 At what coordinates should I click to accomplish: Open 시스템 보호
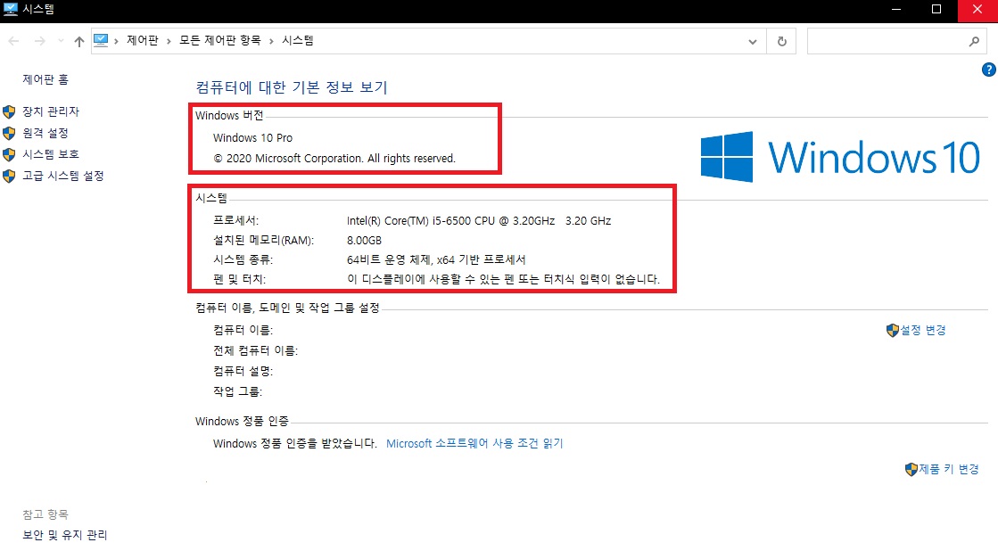51,154
